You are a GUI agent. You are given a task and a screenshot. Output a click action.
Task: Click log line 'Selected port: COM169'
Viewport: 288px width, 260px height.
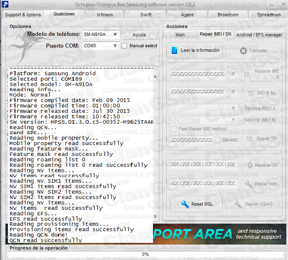coord(46,79)
